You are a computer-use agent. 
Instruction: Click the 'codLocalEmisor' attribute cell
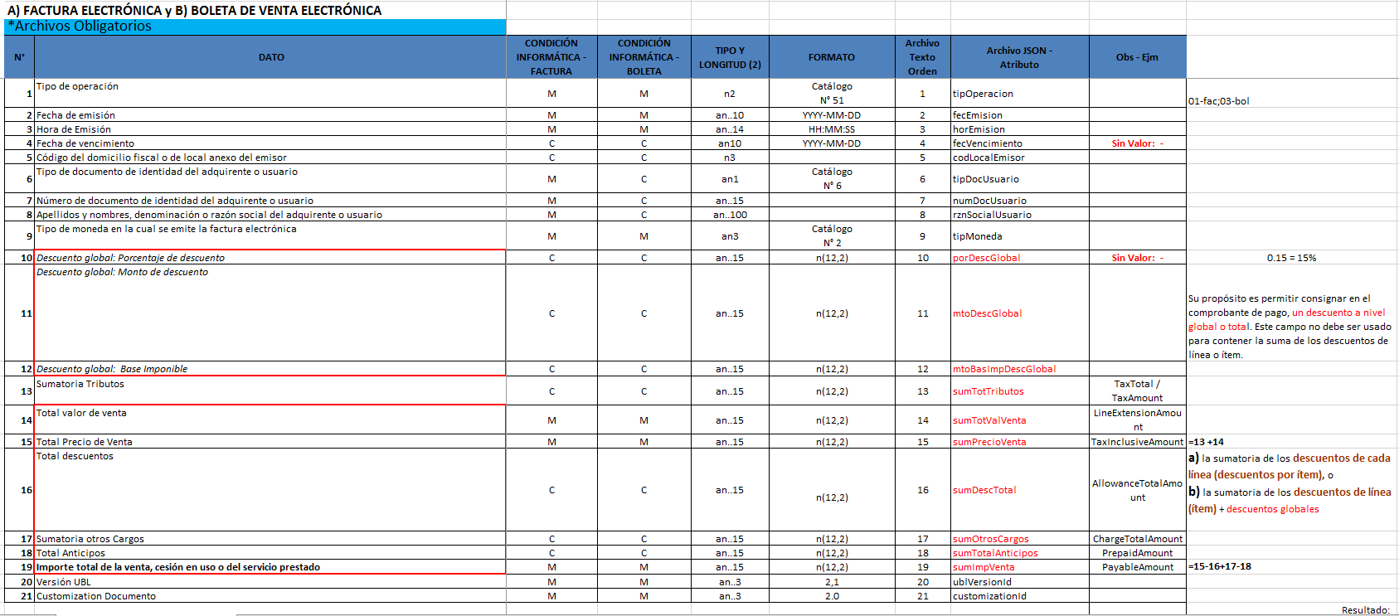1019,158
